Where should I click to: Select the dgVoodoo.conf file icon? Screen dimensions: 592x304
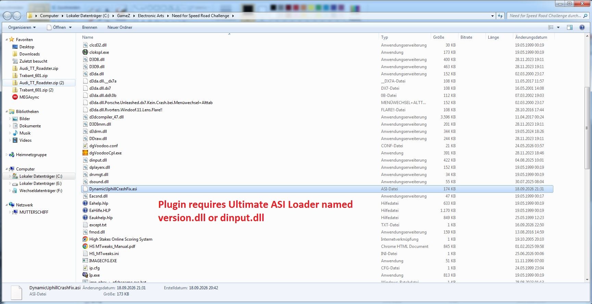[x=85, y=145]
